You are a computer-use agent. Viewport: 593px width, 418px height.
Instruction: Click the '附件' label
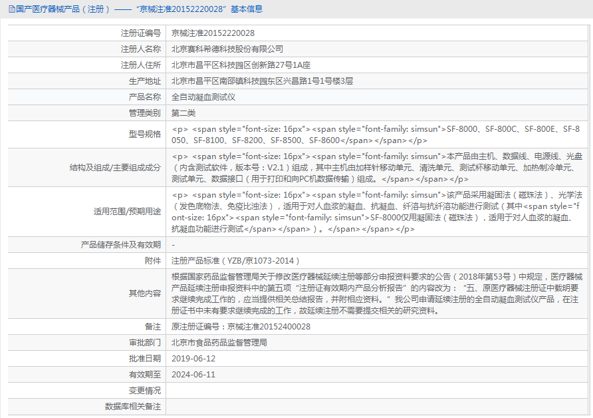pyautogui.click(x=153, y=260)
